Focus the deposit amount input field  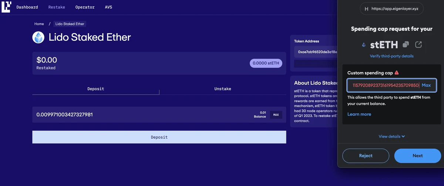(x=141, y=115)
